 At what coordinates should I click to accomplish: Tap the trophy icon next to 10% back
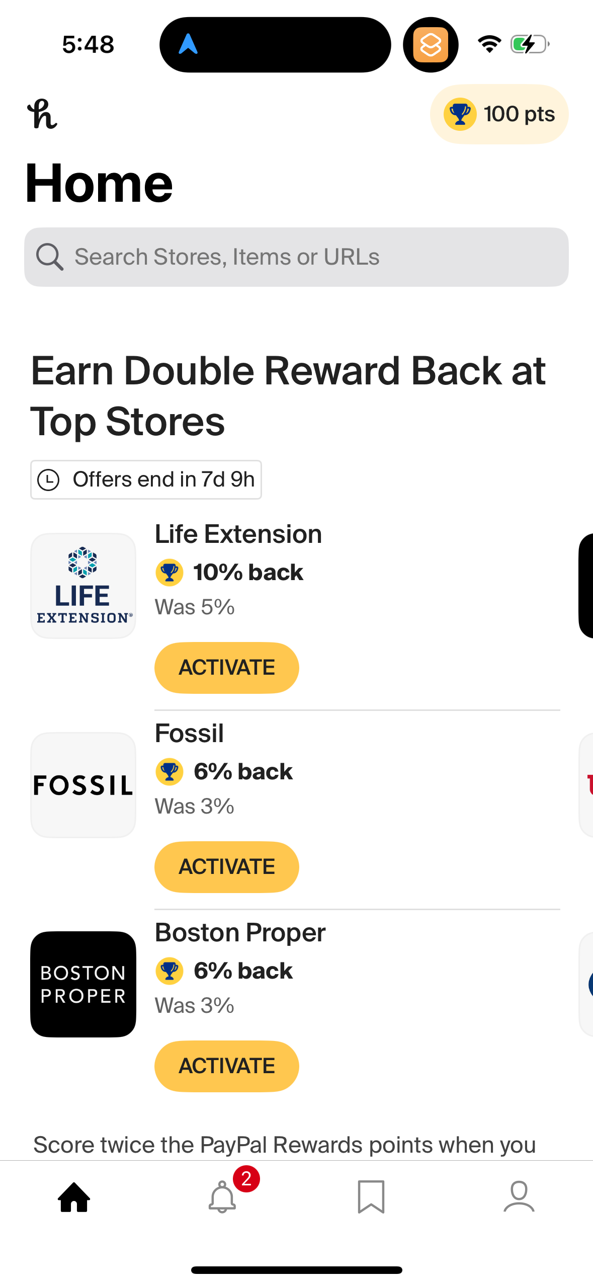coord(170,573)
